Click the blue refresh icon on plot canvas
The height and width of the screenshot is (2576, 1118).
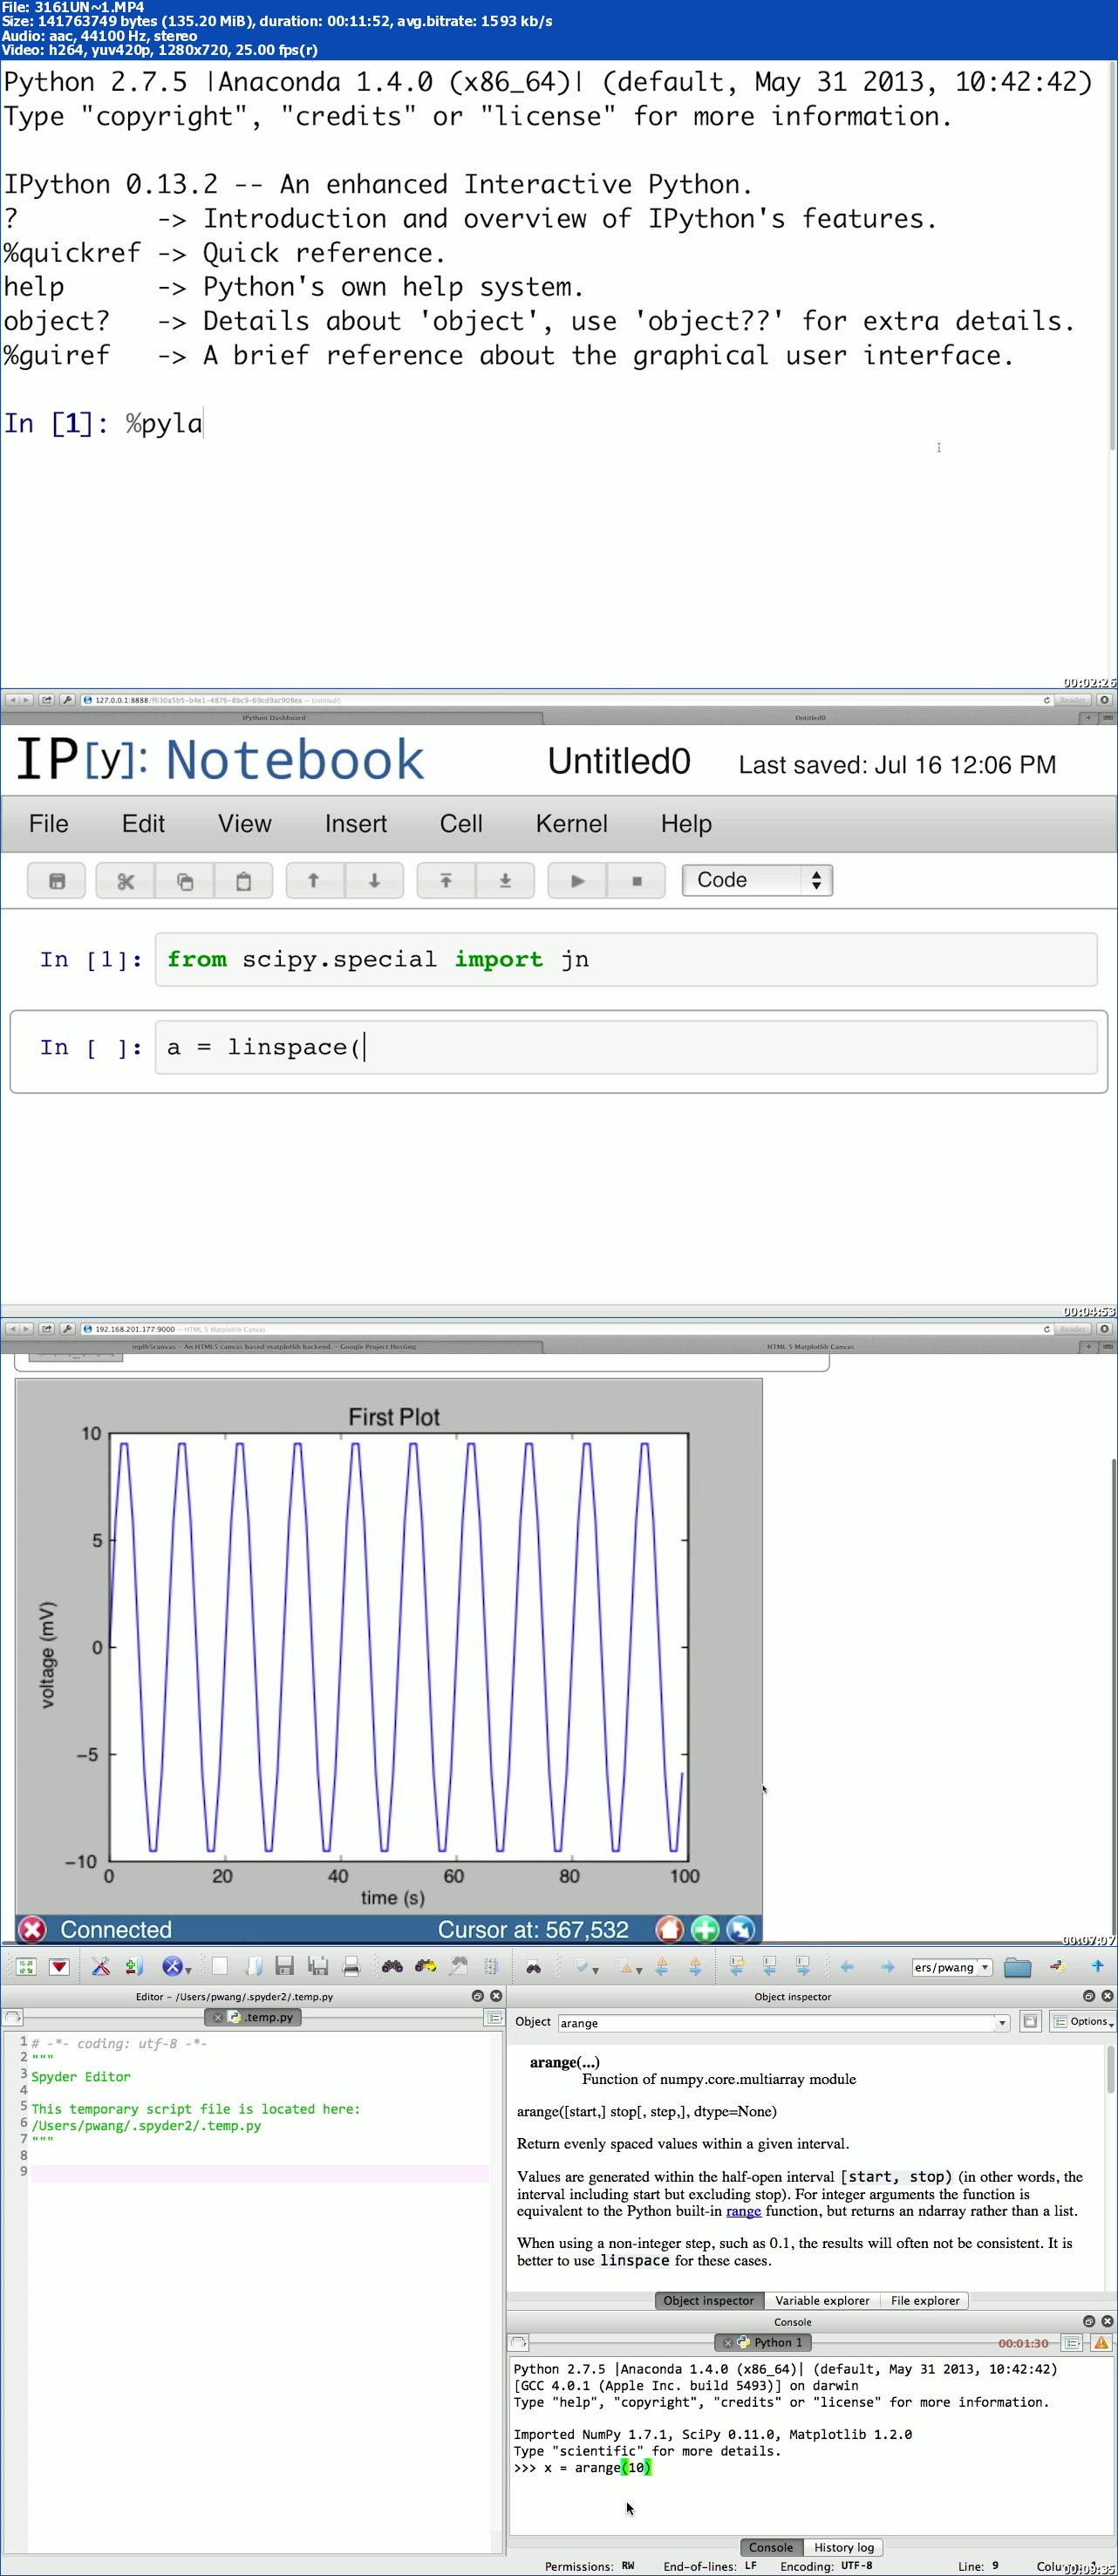point(741,1930)
